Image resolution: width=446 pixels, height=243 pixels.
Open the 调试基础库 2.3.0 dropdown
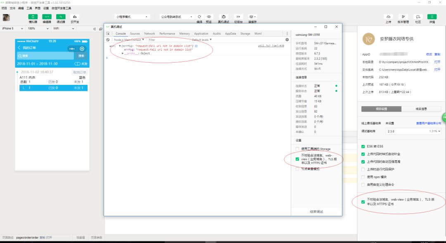point(413,131)
